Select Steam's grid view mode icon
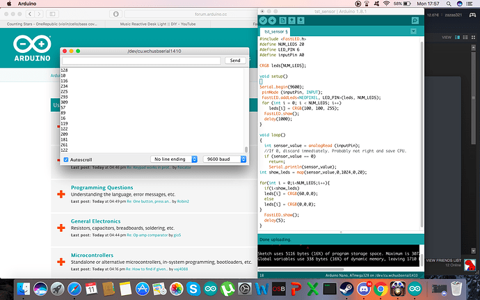 point(473,37)
